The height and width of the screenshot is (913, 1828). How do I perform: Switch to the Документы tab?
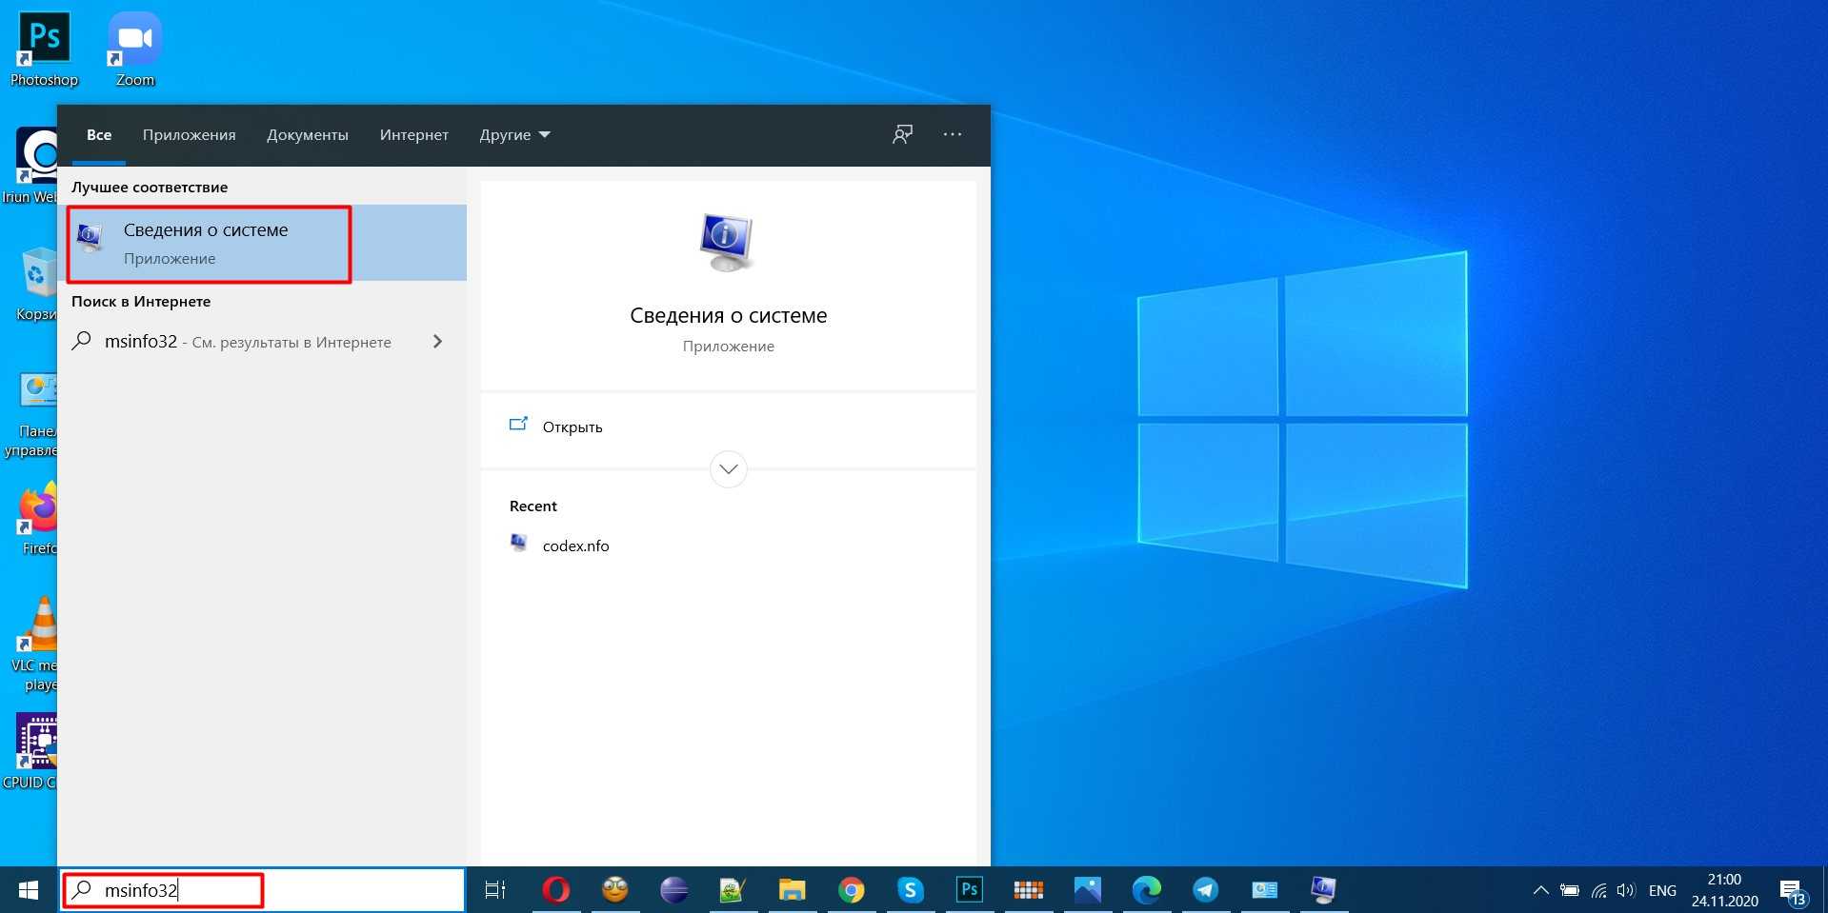pyautogui.click(x=307, y=135)
